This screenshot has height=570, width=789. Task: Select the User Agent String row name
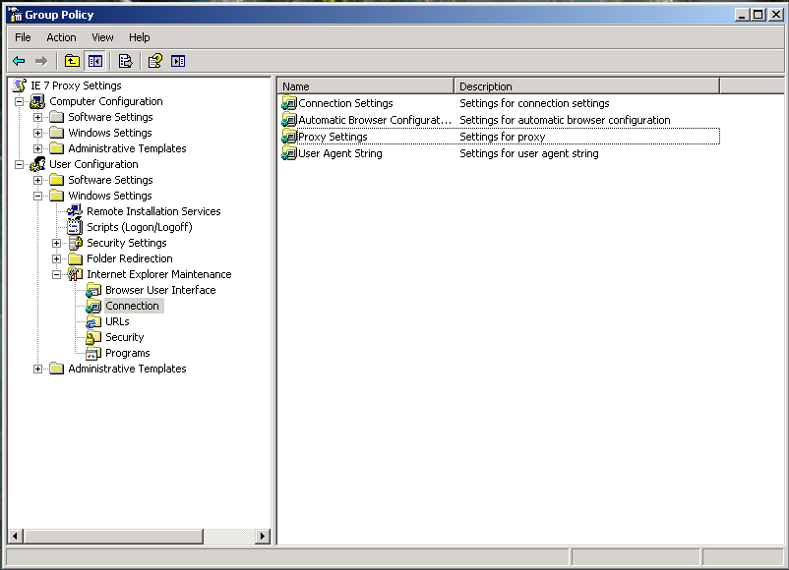point(340,153)
